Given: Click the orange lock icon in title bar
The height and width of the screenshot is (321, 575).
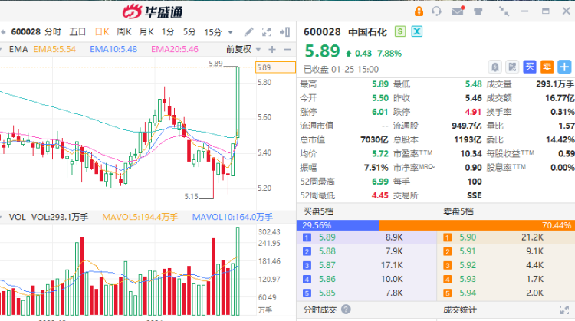Looking at the screenshot, I should 419,11.
